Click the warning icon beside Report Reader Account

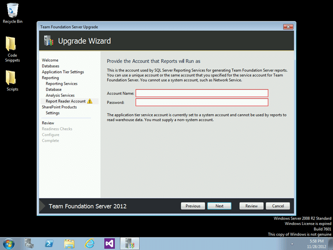(x=90, y=101)
